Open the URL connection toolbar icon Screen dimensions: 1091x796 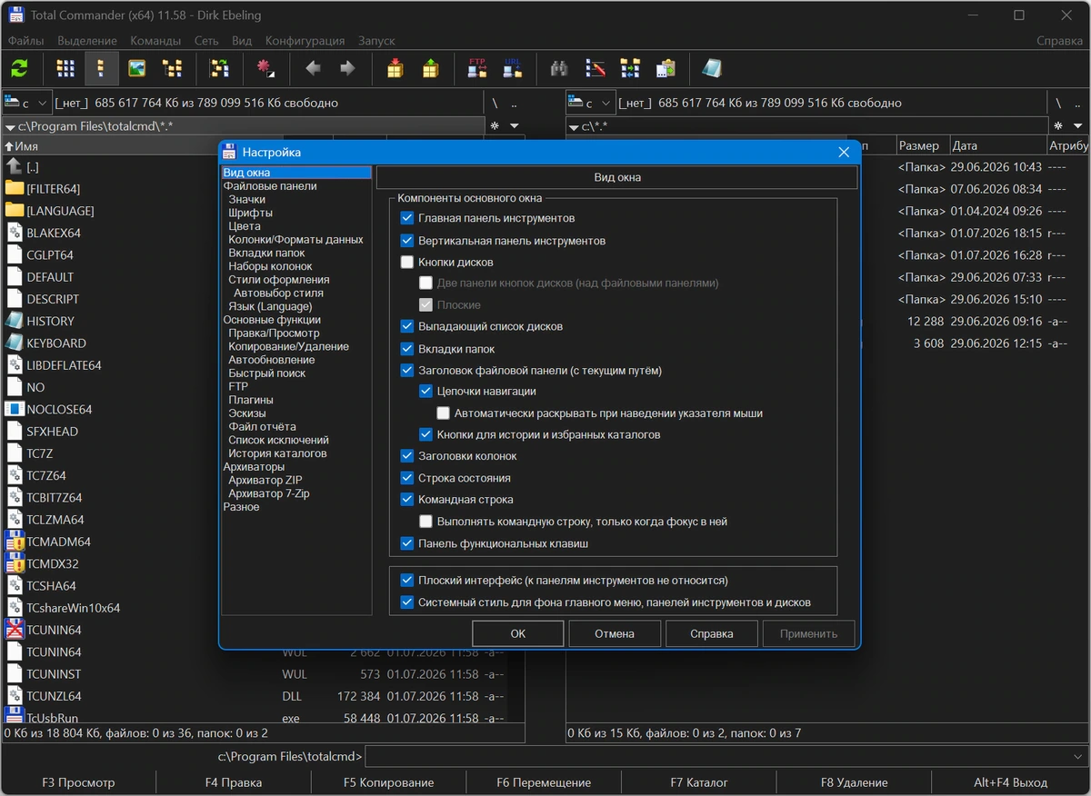(x=512, y=68)
